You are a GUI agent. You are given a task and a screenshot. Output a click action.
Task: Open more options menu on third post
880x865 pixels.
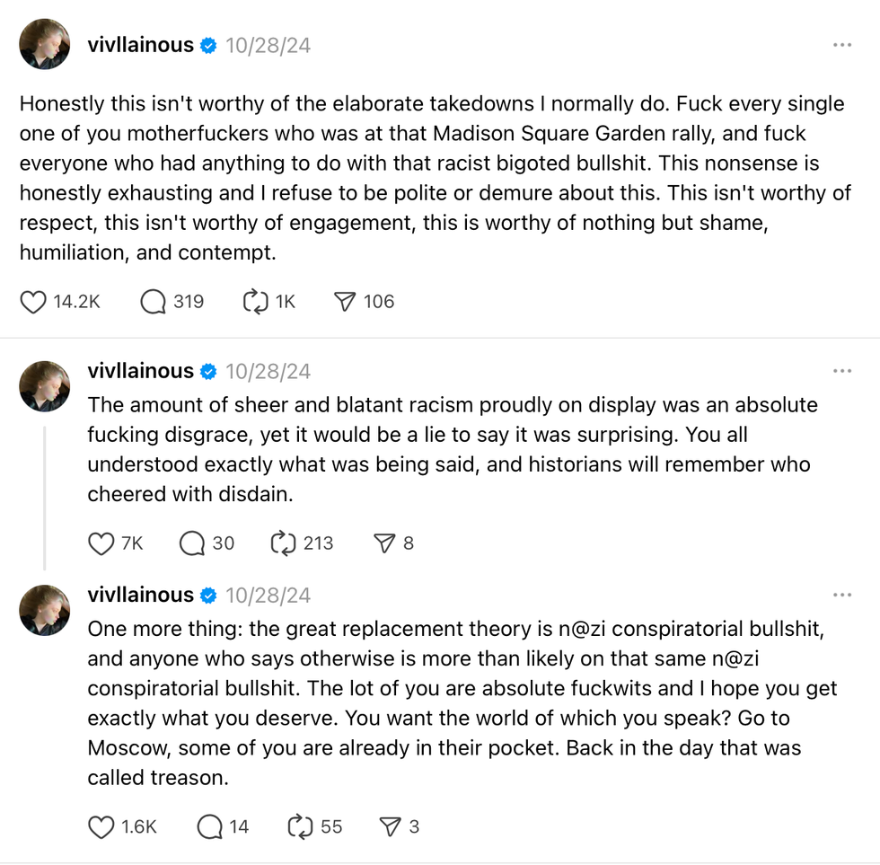tap(841, 595)
